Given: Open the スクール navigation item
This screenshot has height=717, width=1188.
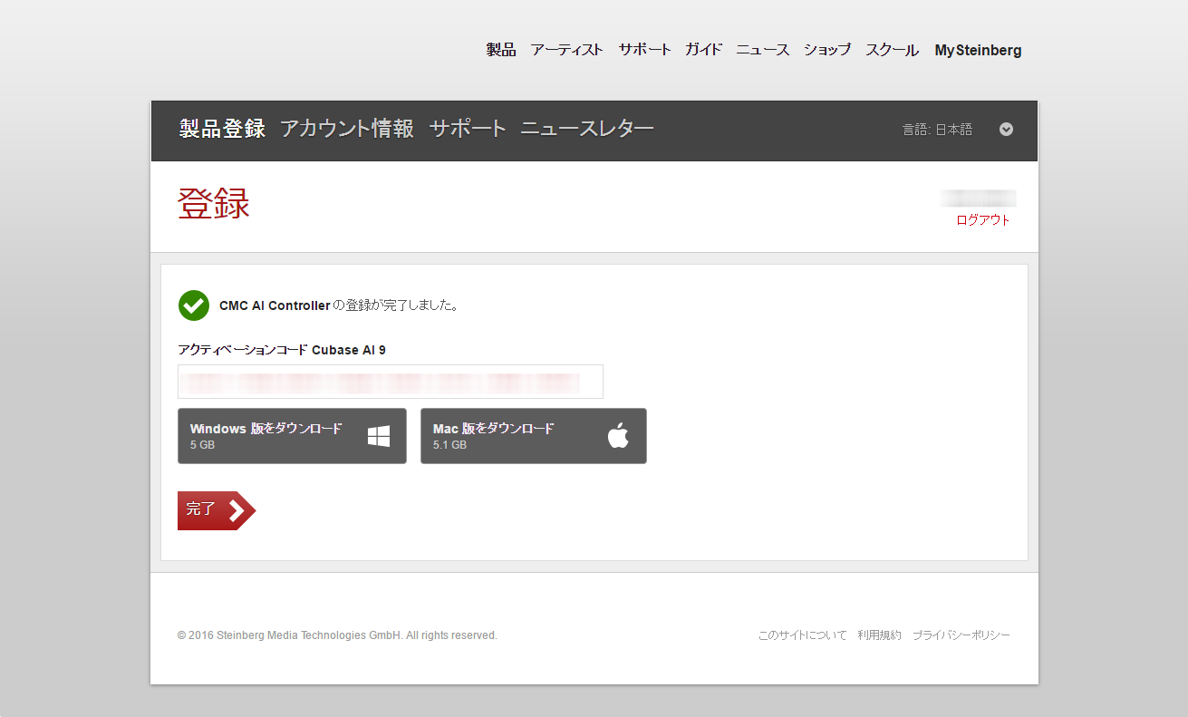Looking at the screenshot, I should [892, 51].
